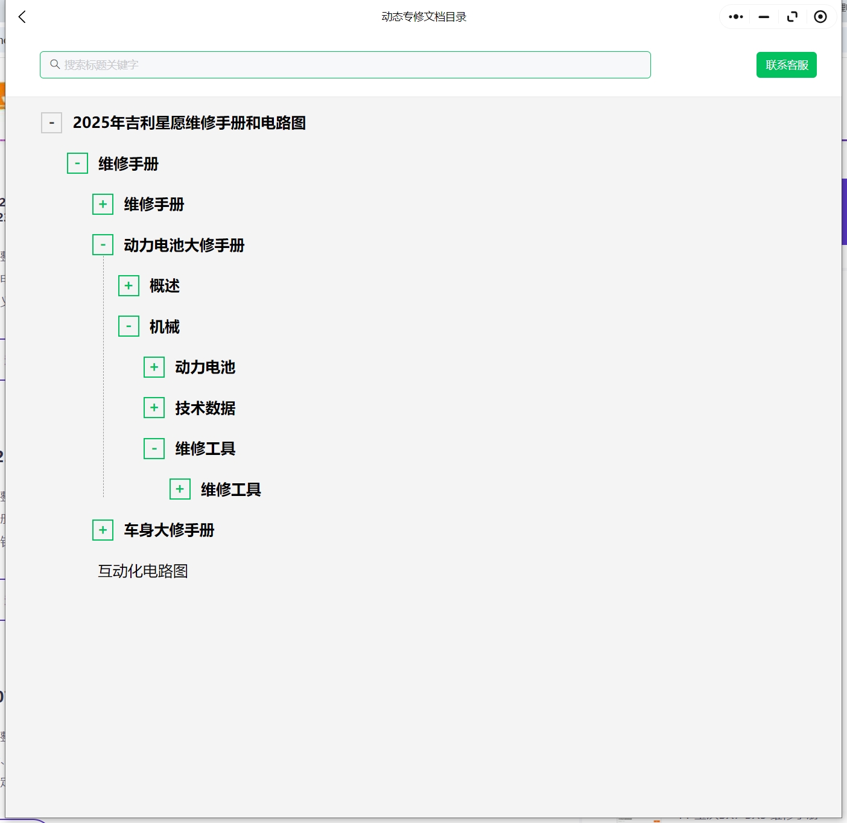Screen dimensions: 847x823
Task: Expand the 车身大修手册 node
Action: click(x=103, y=530)
